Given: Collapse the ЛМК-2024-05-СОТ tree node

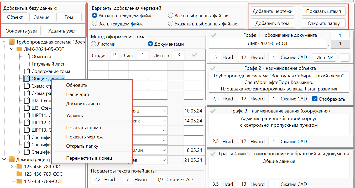Looking at the screenshot, I should coord(12,49).
